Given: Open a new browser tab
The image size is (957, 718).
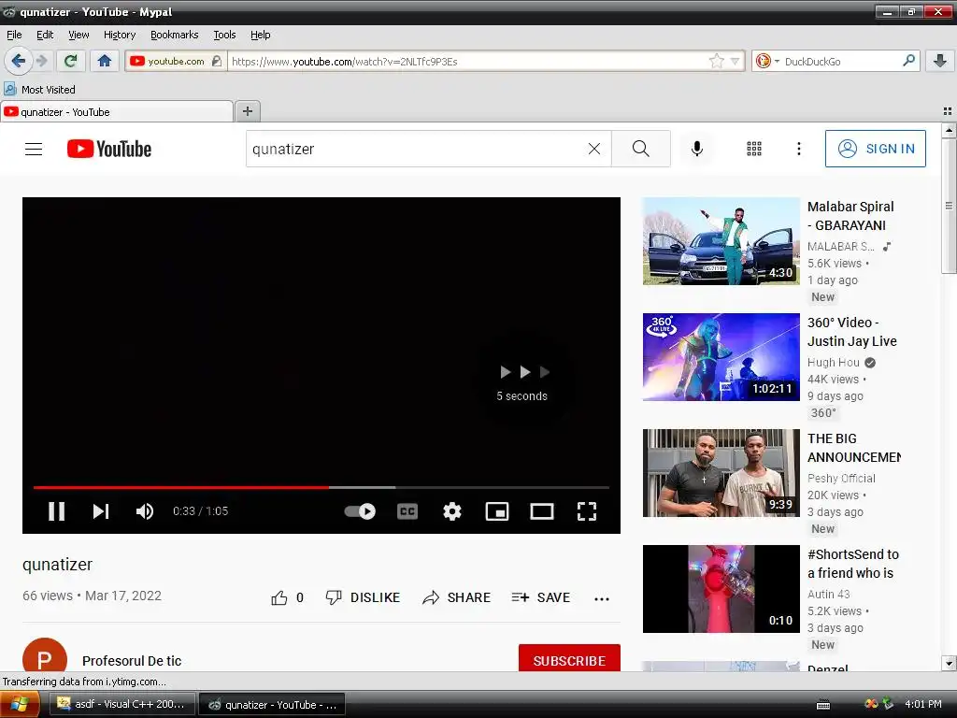Looking at the screenshot, I should [247, 111].
